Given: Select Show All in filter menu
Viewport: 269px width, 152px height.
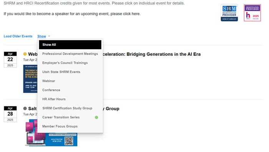Looking at the screenshot, I should pos(70,45).
